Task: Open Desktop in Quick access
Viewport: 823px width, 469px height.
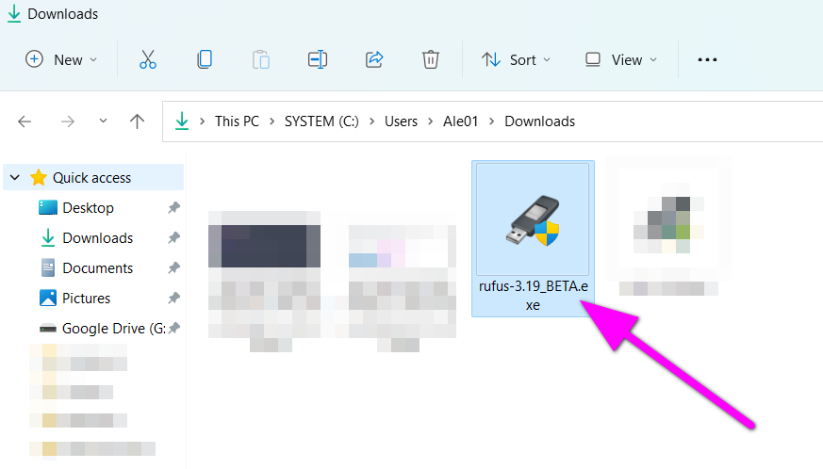Action: 89,208
